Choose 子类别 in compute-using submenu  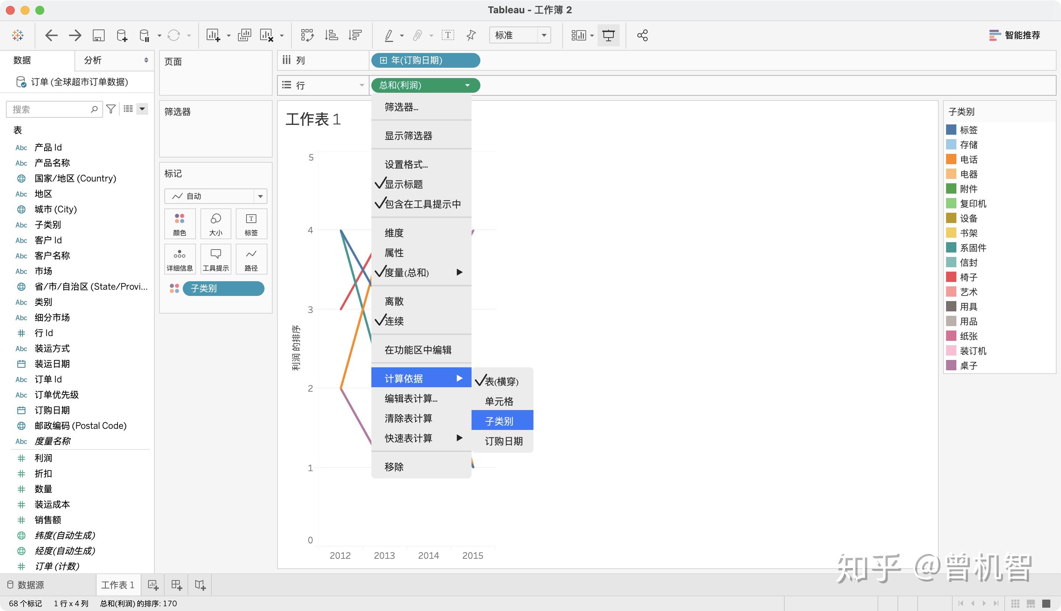(499, 421)
